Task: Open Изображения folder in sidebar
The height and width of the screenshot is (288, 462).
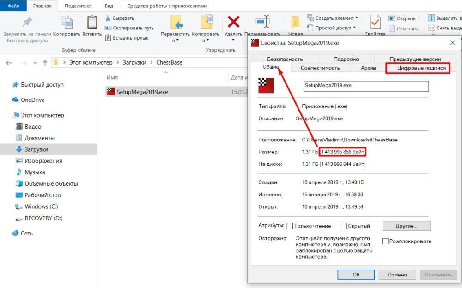Action: coord(39,161)
